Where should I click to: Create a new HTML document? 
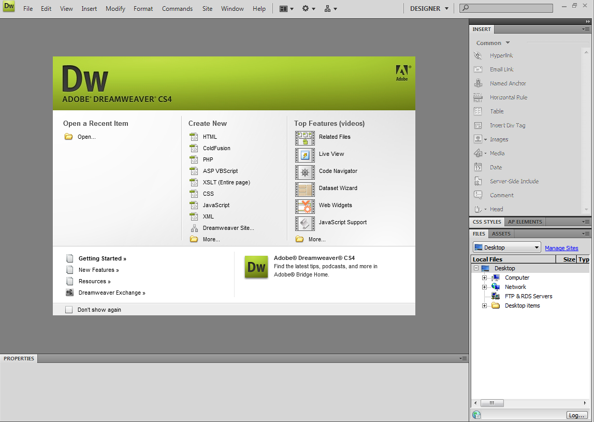click(210, 137)
